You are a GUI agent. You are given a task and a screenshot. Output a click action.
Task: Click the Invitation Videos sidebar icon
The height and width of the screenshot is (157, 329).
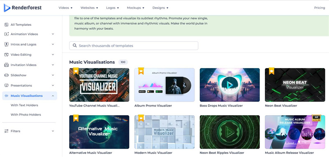(x=7, y=65)
